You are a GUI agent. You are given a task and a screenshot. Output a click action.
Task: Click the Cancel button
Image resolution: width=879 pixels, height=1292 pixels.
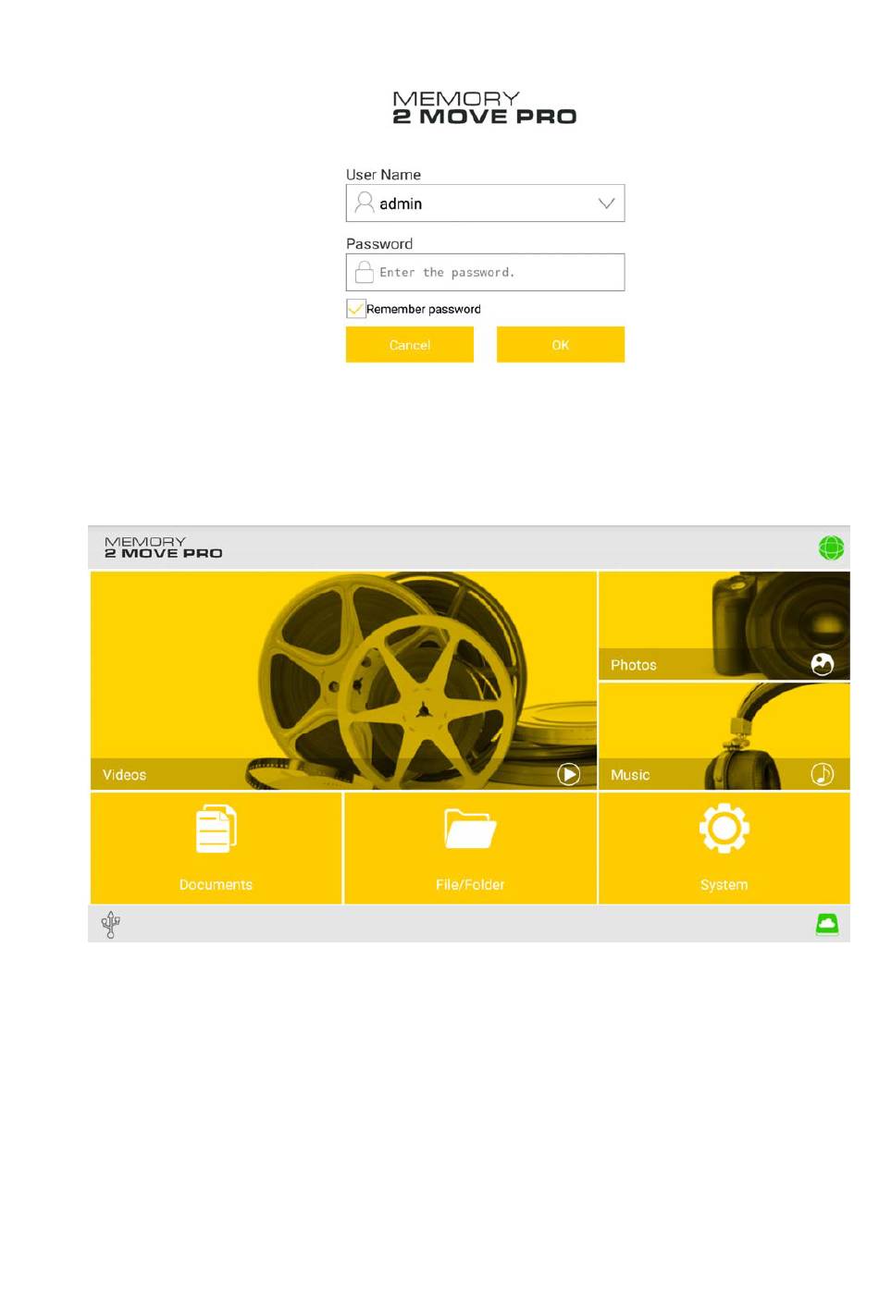coord(410,344)
